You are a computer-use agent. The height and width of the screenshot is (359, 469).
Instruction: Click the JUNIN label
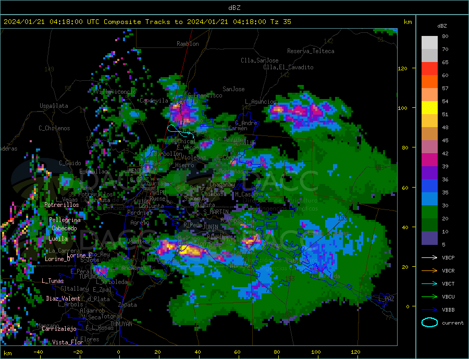click(211, 227)
